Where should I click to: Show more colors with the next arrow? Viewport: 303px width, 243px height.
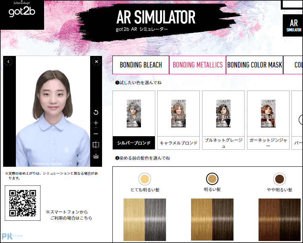301,120
